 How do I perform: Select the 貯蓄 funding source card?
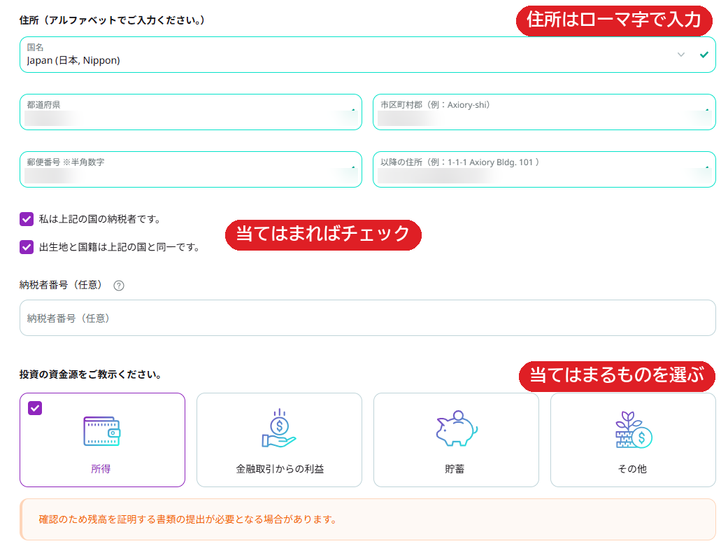[x=456, y=440]
